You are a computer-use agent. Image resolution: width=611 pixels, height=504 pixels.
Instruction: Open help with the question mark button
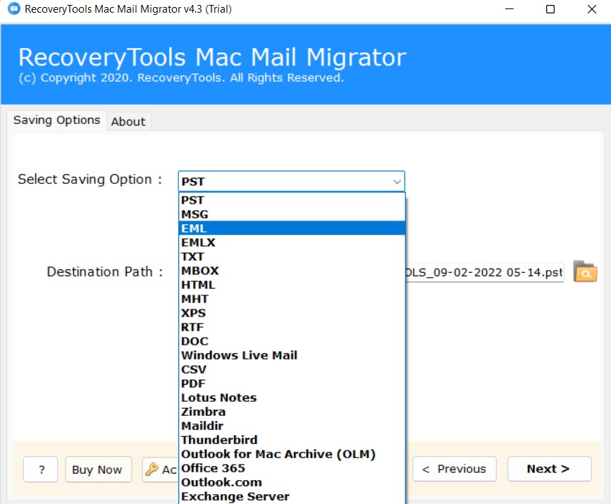coord(41,469)
